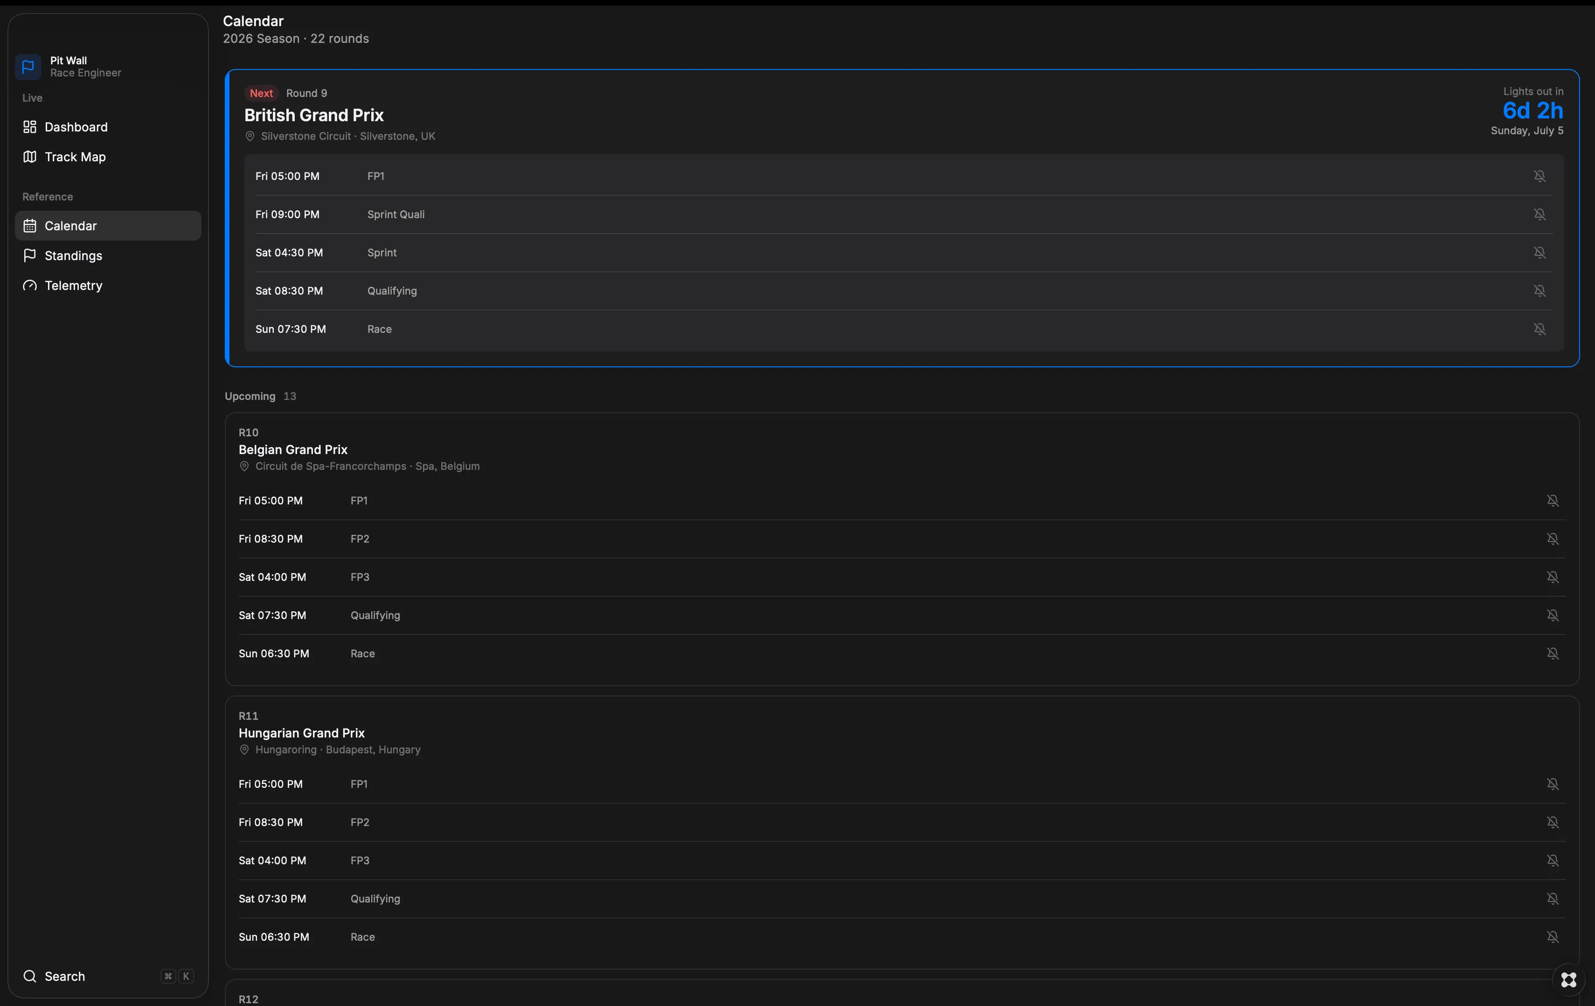This screenshot has width=1595, height=1006.
Task: Select the Sun 07:30 PM Race row
Action: pyautogui.click(x=903, y=329)
